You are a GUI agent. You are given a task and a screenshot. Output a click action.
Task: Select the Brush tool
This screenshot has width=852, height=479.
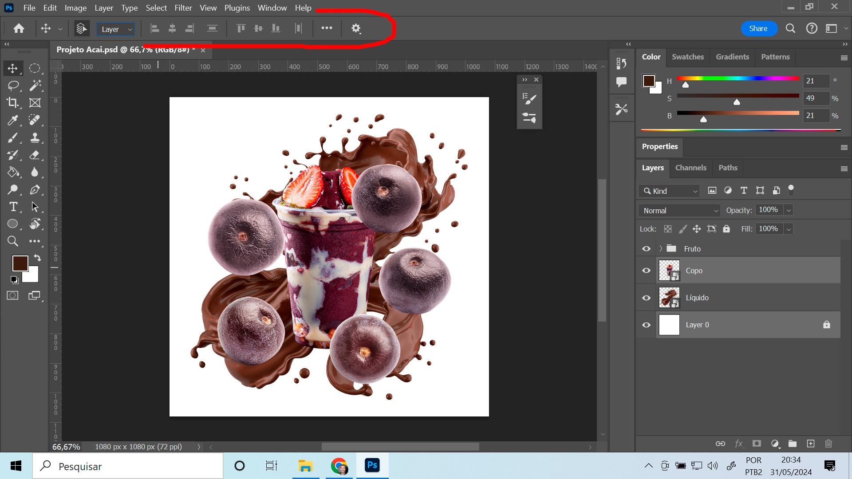click(13, 137)
